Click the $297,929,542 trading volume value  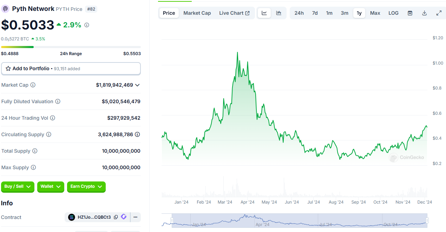[x=124, y=118]
